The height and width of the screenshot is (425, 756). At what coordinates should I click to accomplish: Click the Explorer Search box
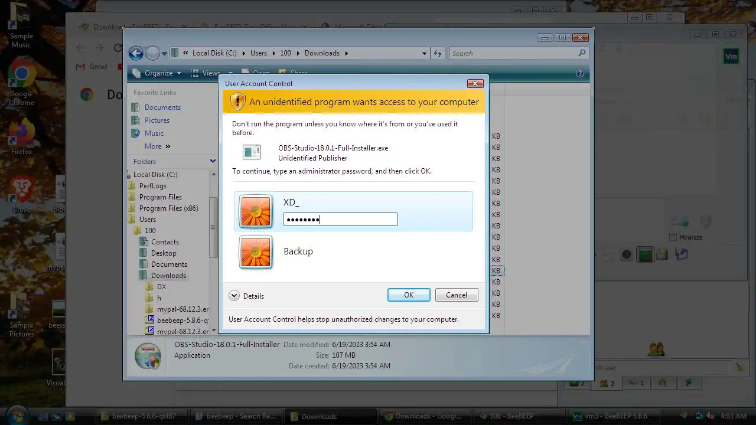pyautogui.click(x=513, y=53)
